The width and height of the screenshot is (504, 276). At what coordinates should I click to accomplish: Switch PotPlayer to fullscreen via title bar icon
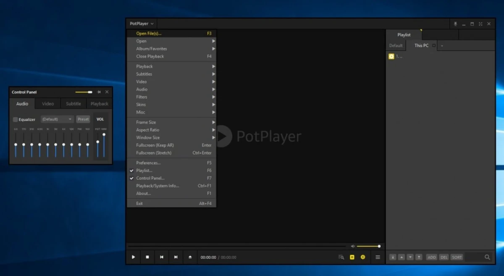[x=480, y=24]
